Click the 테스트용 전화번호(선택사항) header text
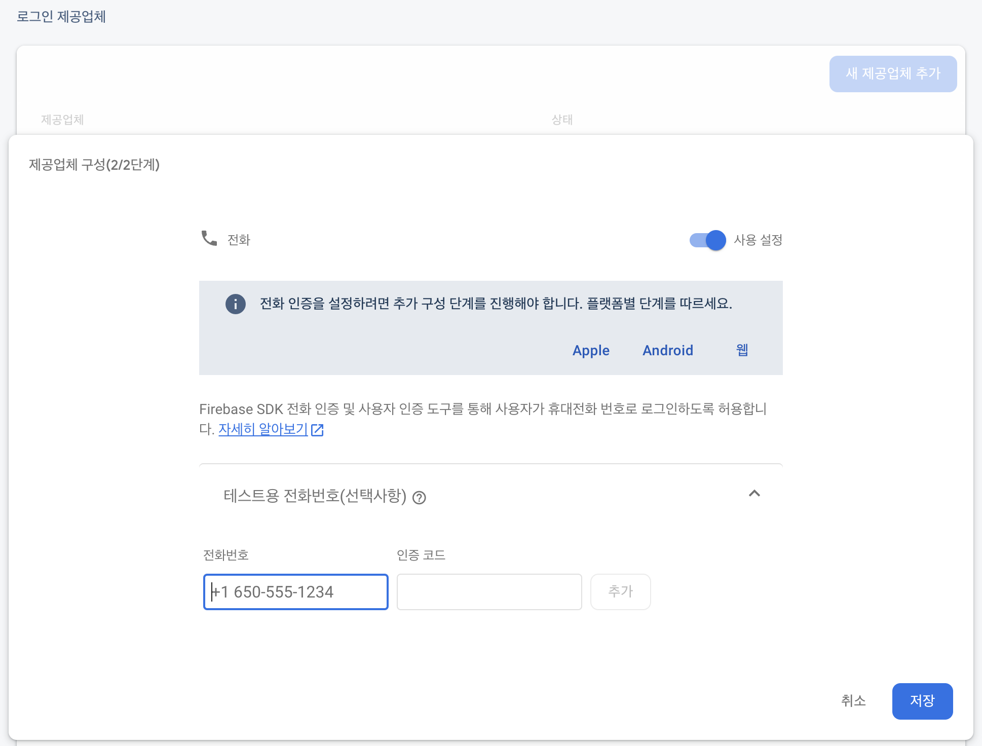The image size is (982, 746). [x=315, y=496]
